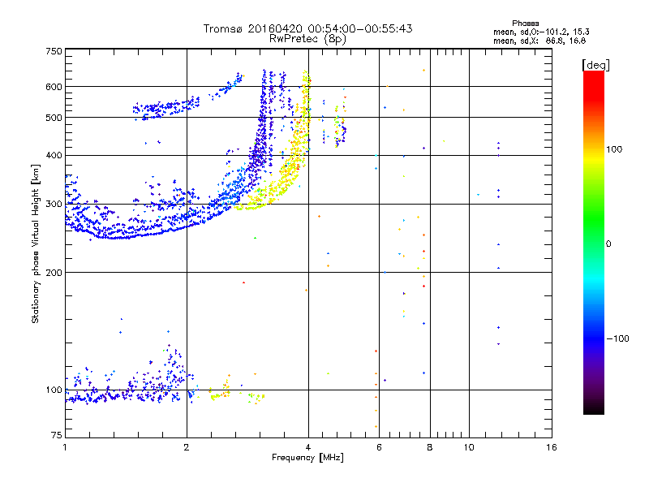Click the 'Phases' header label

[525, 24]
